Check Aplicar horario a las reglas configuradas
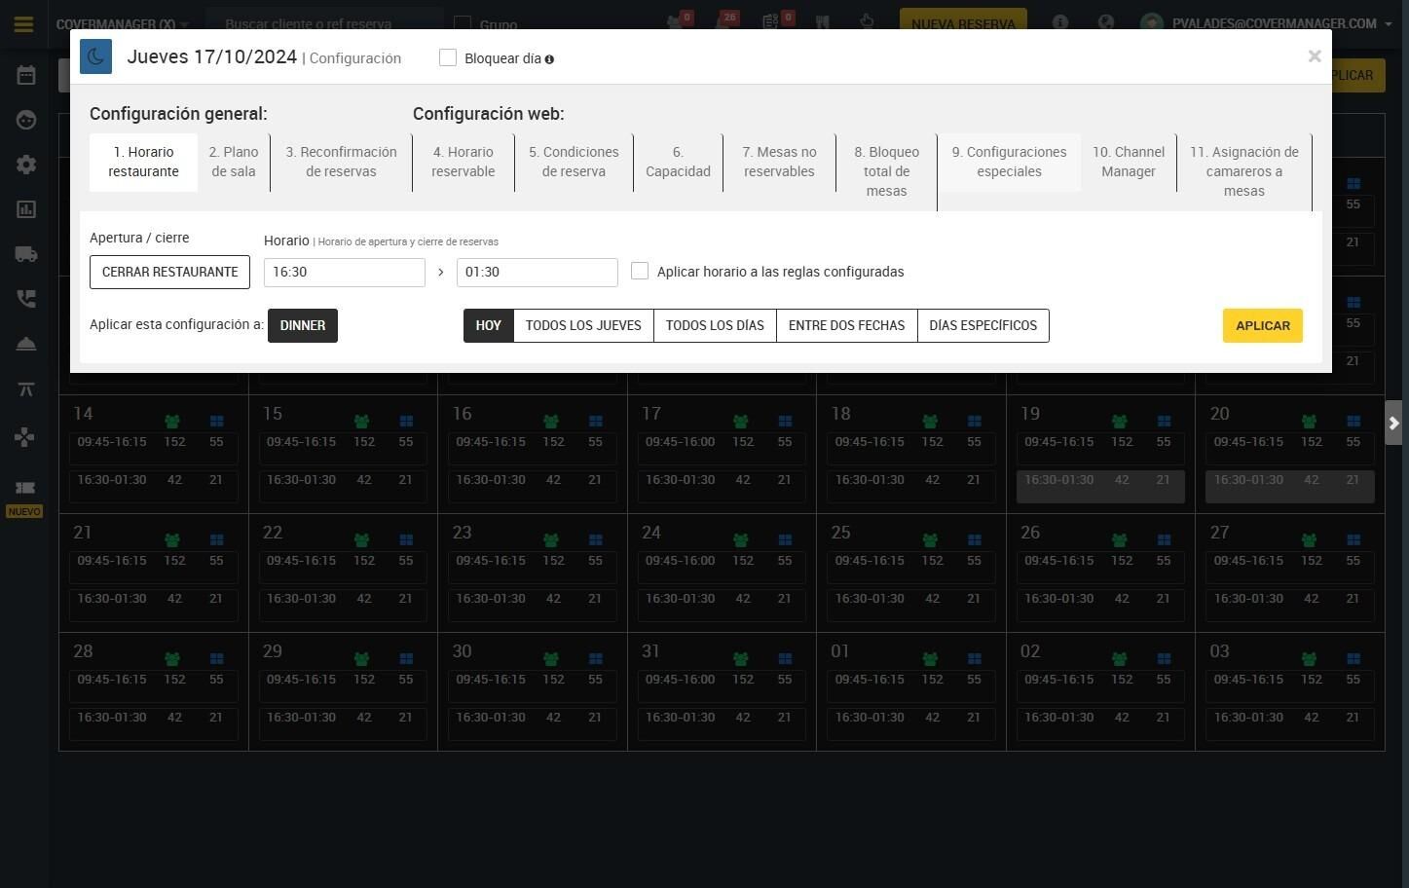This screenshot has height=888, width=1409. [640, 271]
